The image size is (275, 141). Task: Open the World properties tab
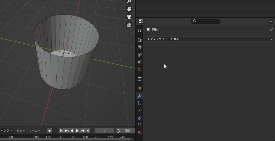(140, 69)
